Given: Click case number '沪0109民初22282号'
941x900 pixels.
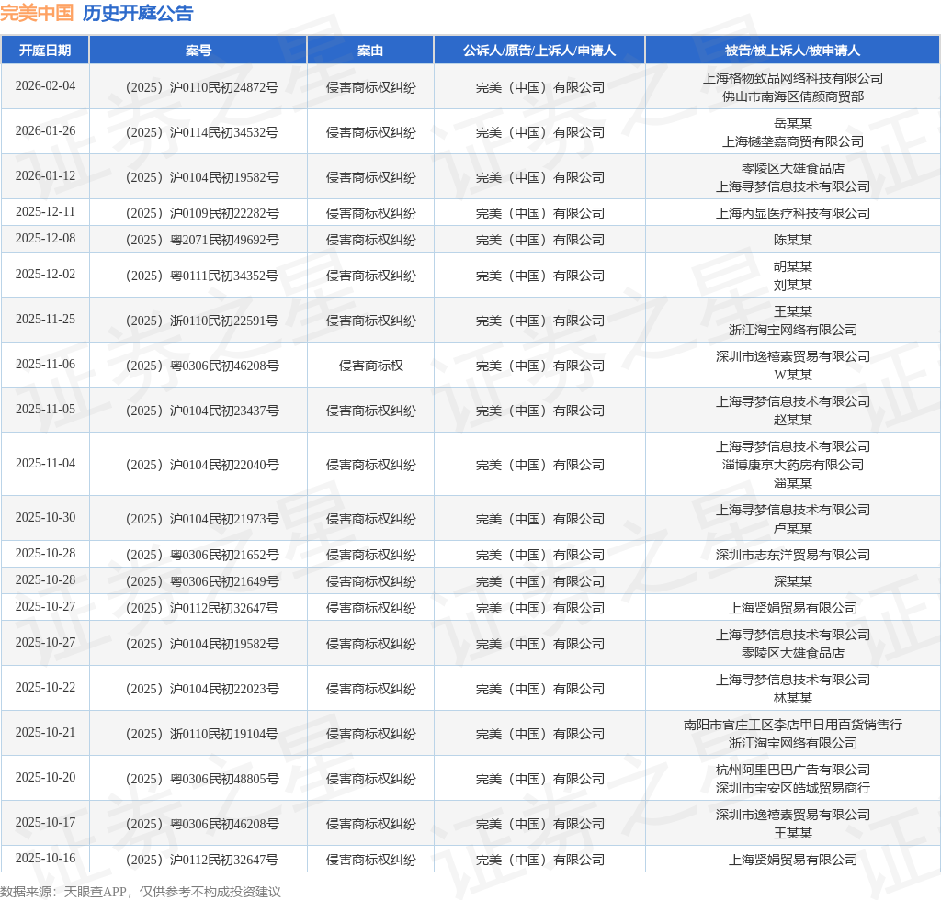Looking at the screenshot, I should point(224,213).
